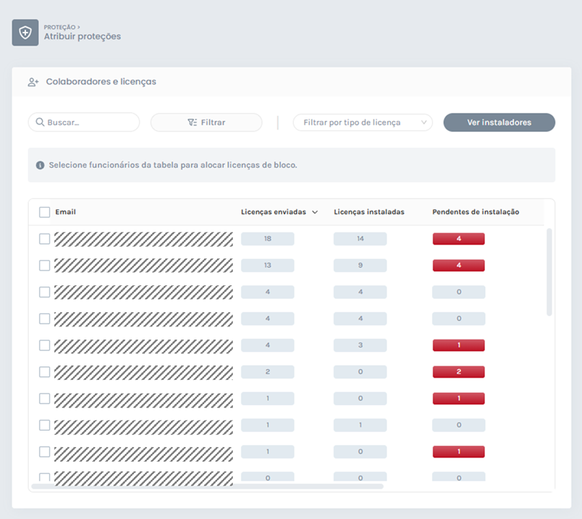The height and width of the screenshot is (519, 582).
Task: Open the Filtrar filter options
Action: [x=206, y=122]
